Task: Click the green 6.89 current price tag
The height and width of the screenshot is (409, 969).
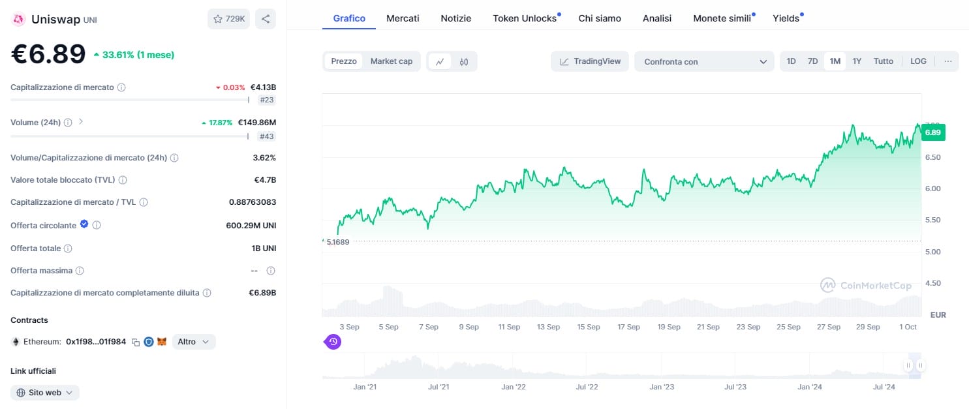Action: point(933,132)
